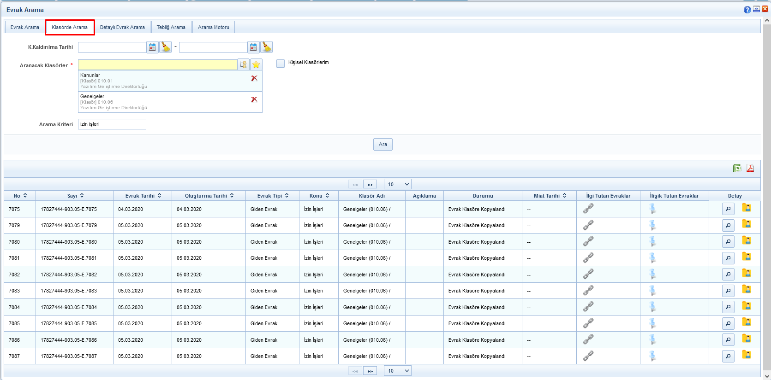This screenshot has width=771, height=380.
Task: Open top rows-per-page dropdown
Action: point(397,184)
